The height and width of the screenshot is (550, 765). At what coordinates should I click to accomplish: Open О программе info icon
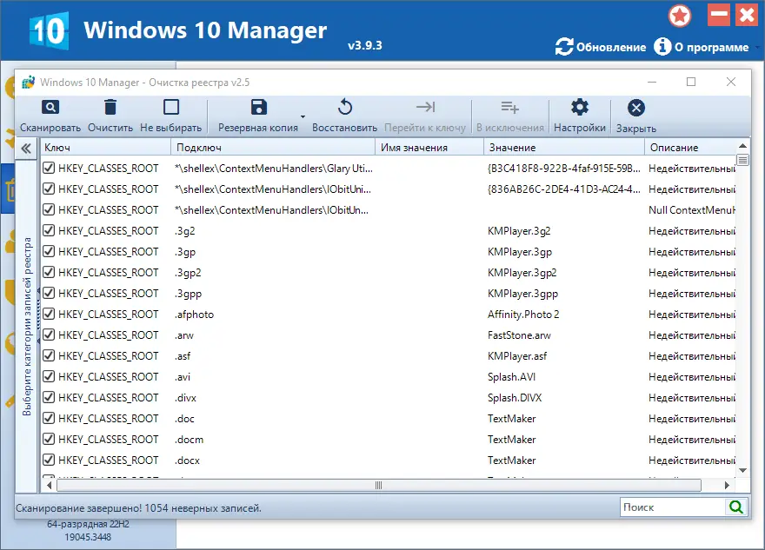tap(662, 48)
